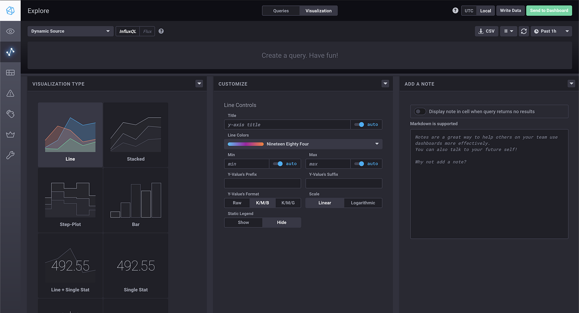Enable display note when no results toggle

[420, 111]
